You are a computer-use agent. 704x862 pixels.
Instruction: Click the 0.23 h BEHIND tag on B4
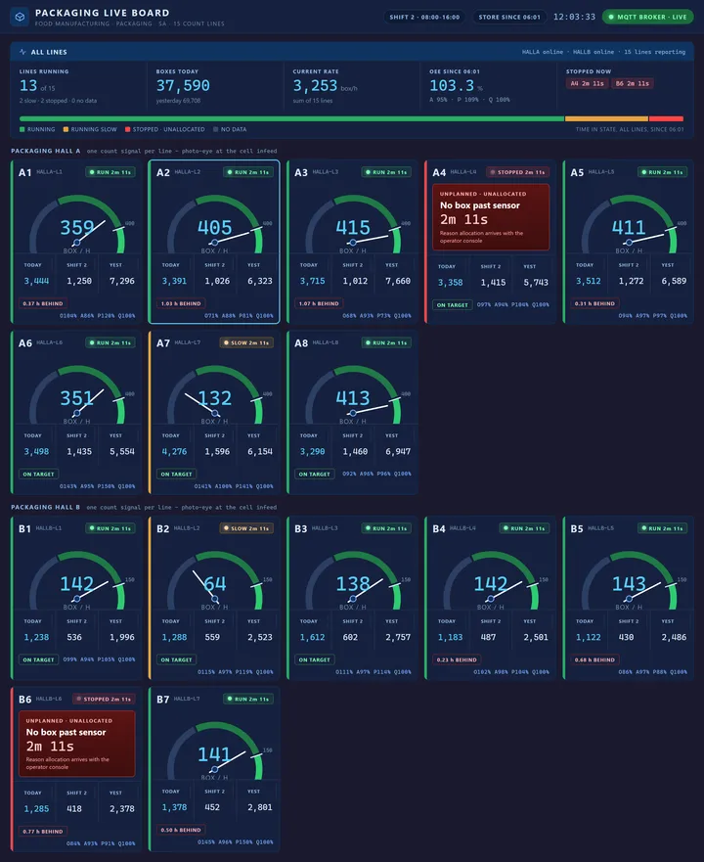457,659
